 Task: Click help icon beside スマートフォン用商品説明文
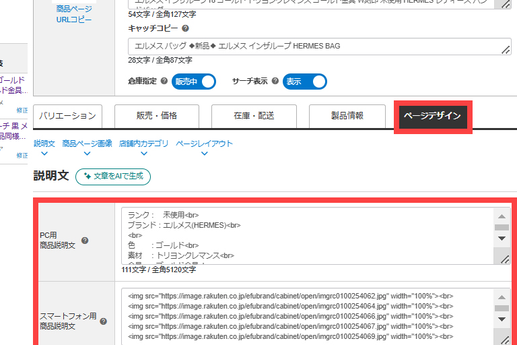(103, 321)
